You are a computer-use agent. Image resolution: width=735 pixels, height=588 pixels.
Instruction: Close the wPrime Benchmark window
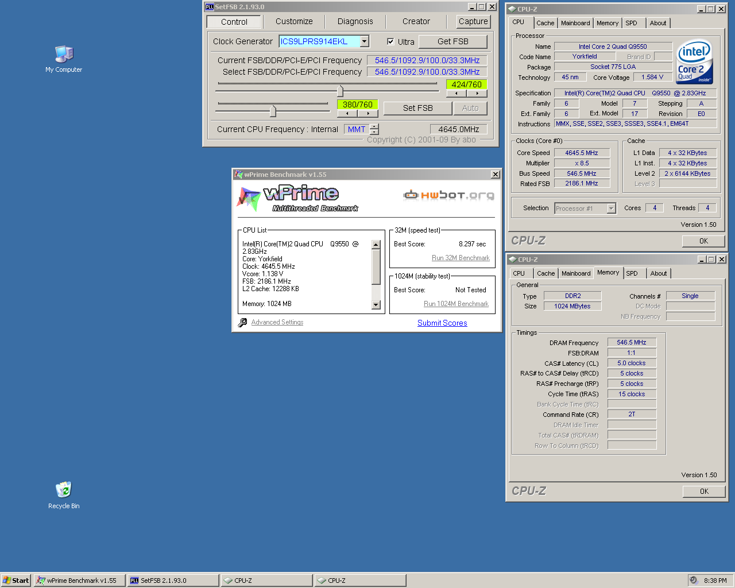coord(495,175)
